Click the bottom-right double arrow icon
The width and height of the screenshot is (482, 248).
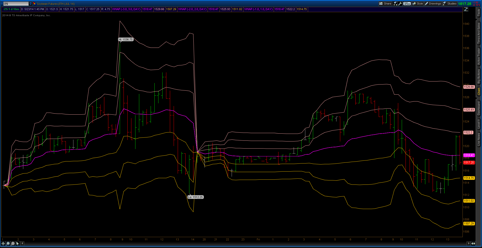[x=473, y=243]
